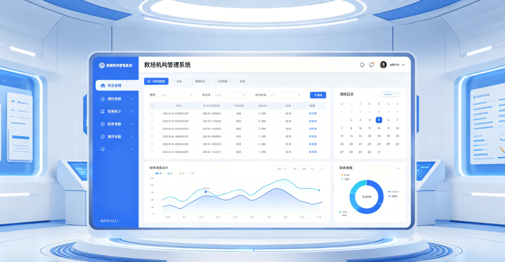Select the 学员管理 sidebar menu item
This screenshot has height=262, width=505.
pos(117,85)
